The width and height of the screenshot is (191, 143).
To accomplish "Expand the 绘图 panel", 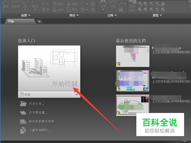I will (26, 15).
